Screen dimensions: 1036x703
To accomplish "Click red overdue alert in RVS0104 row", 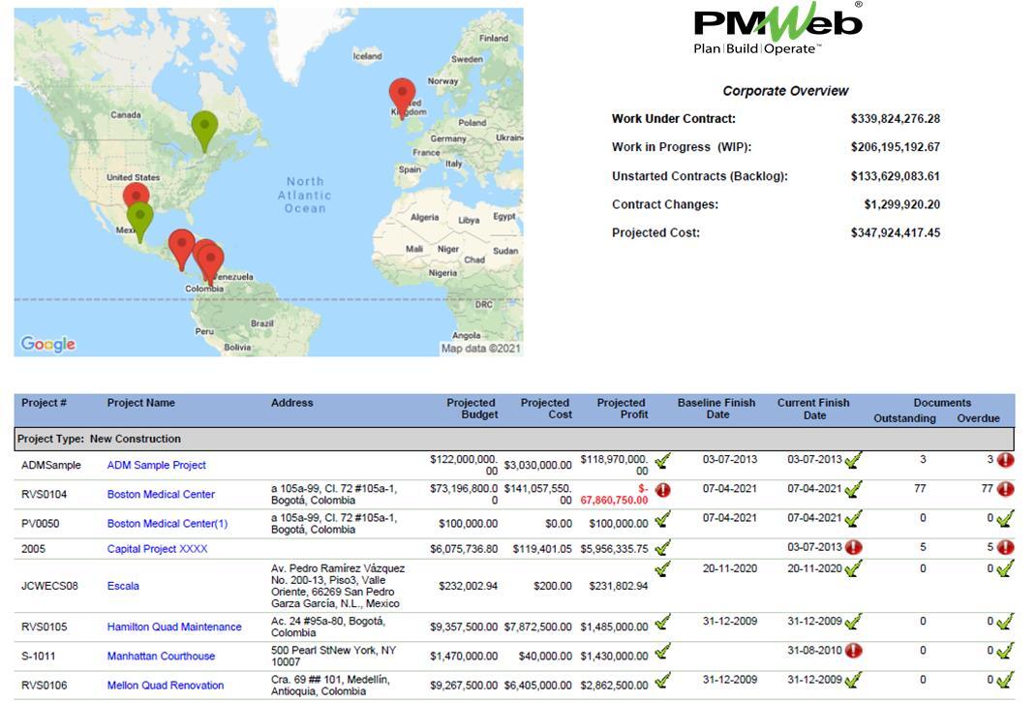I will [x=1006, y=489].
